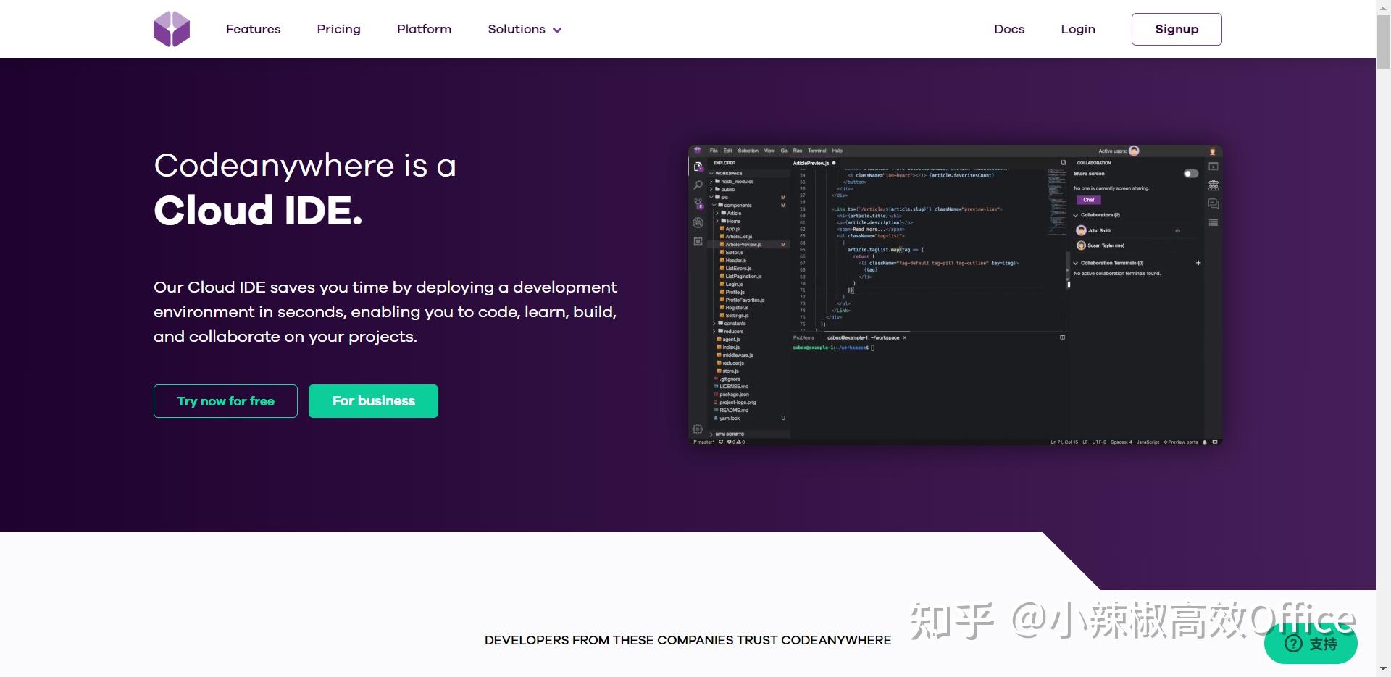Open the Terminal menu in the IDE

pyautogui.click(x=817, y=151)
